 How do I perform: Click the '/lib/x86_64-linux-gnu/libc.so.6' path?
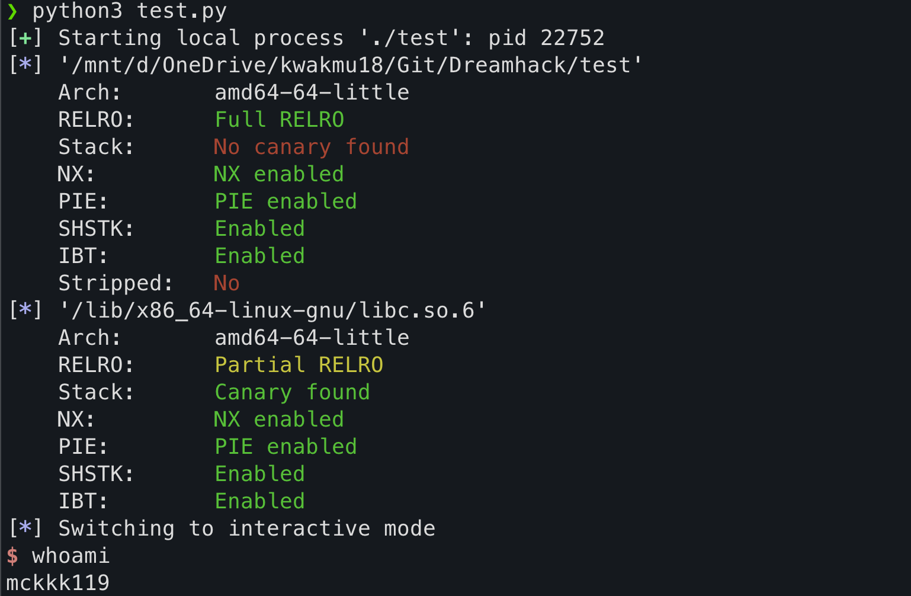(x=272, y=310)
